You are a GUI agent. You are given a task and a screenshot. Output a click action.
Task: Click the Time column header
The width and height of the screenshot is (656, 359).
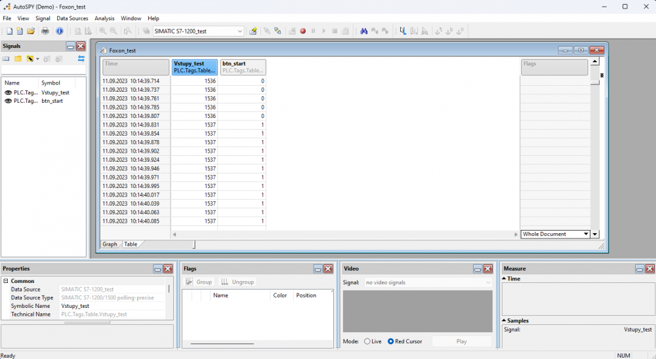136,67
